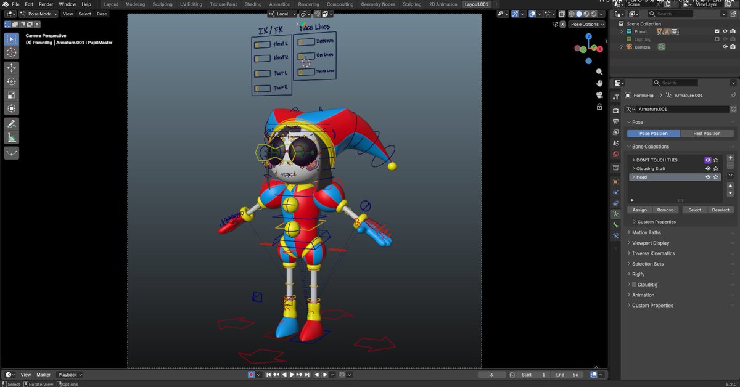The image size is (740, 387).
Task: Open the Pose Options dropdown
Action: coord(586,24)
